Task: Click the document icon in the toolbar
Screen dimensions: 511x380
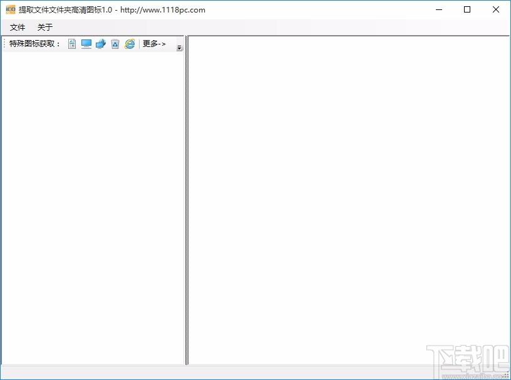Action: point(72,44)
